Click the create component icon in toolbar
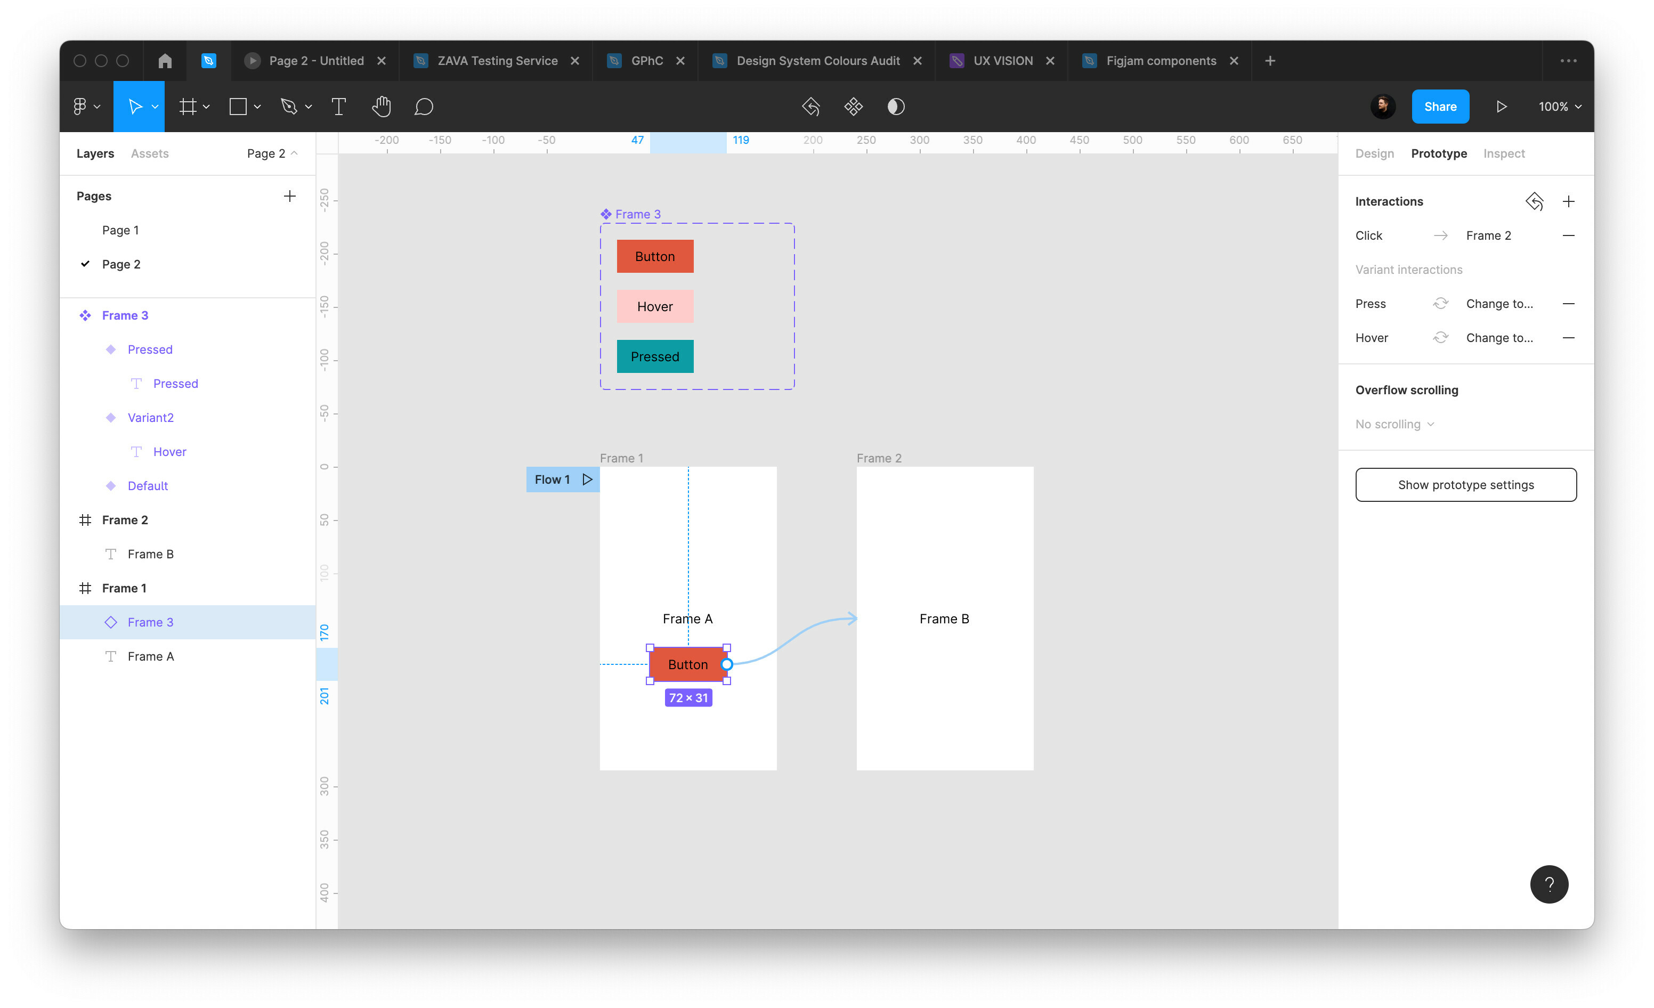The width and height of the screenshot is (1654, 1008). coord(853,106)
